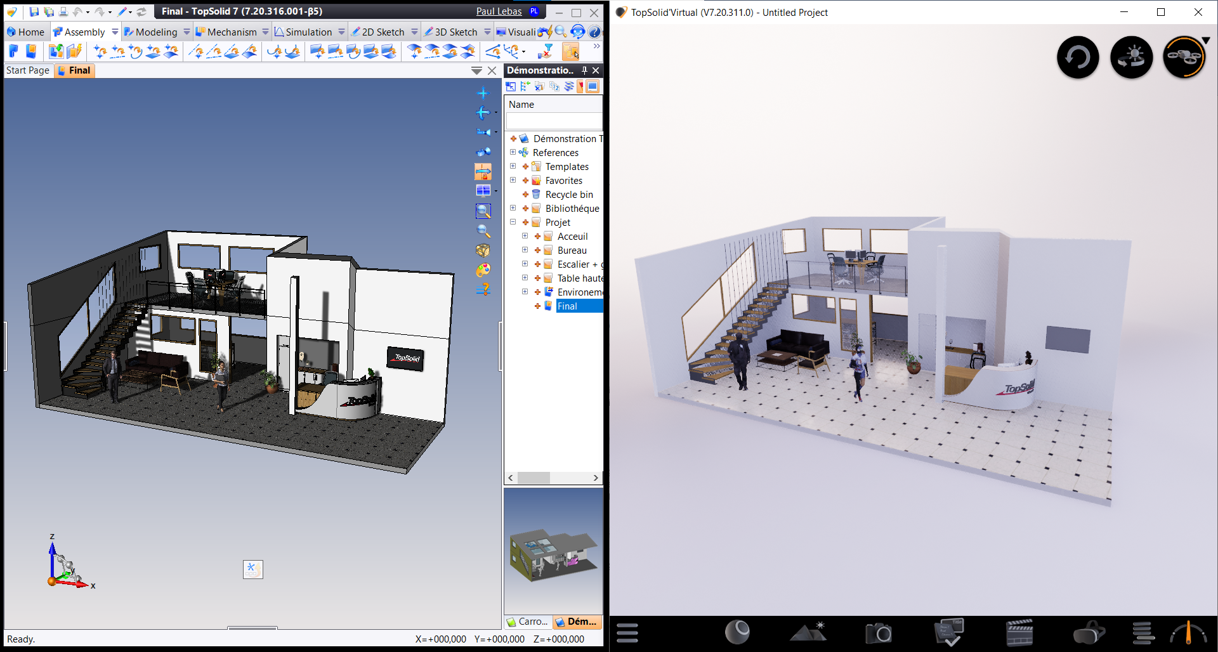Expand the Bibliothéque folder
The image size is (1218, 652).
click(513, 208)
